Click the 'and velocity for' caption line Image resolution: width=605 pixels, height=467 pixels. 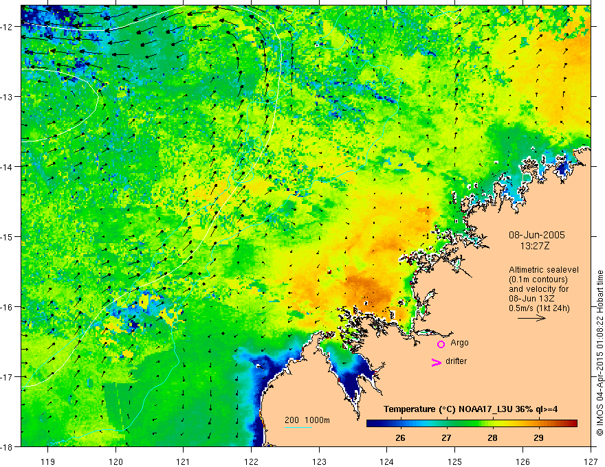pyautogui.click(x=538, y=289)
